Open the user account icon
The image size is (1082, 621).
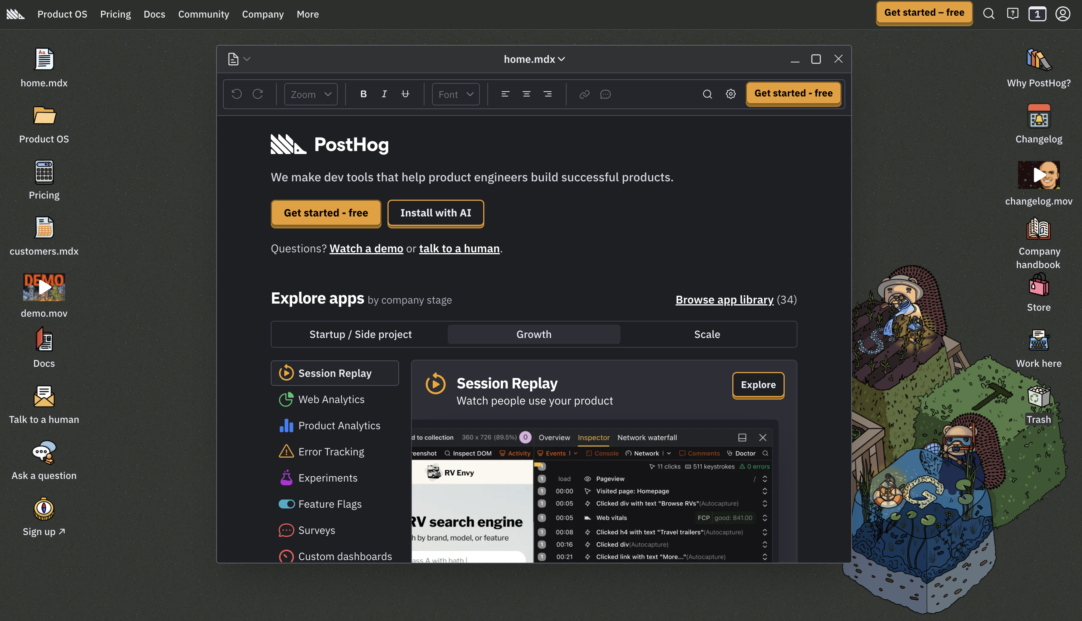point(1063,14)
